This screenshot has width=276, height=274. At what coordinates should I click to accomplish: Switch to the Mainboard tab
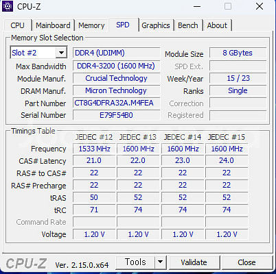[53, 25]
